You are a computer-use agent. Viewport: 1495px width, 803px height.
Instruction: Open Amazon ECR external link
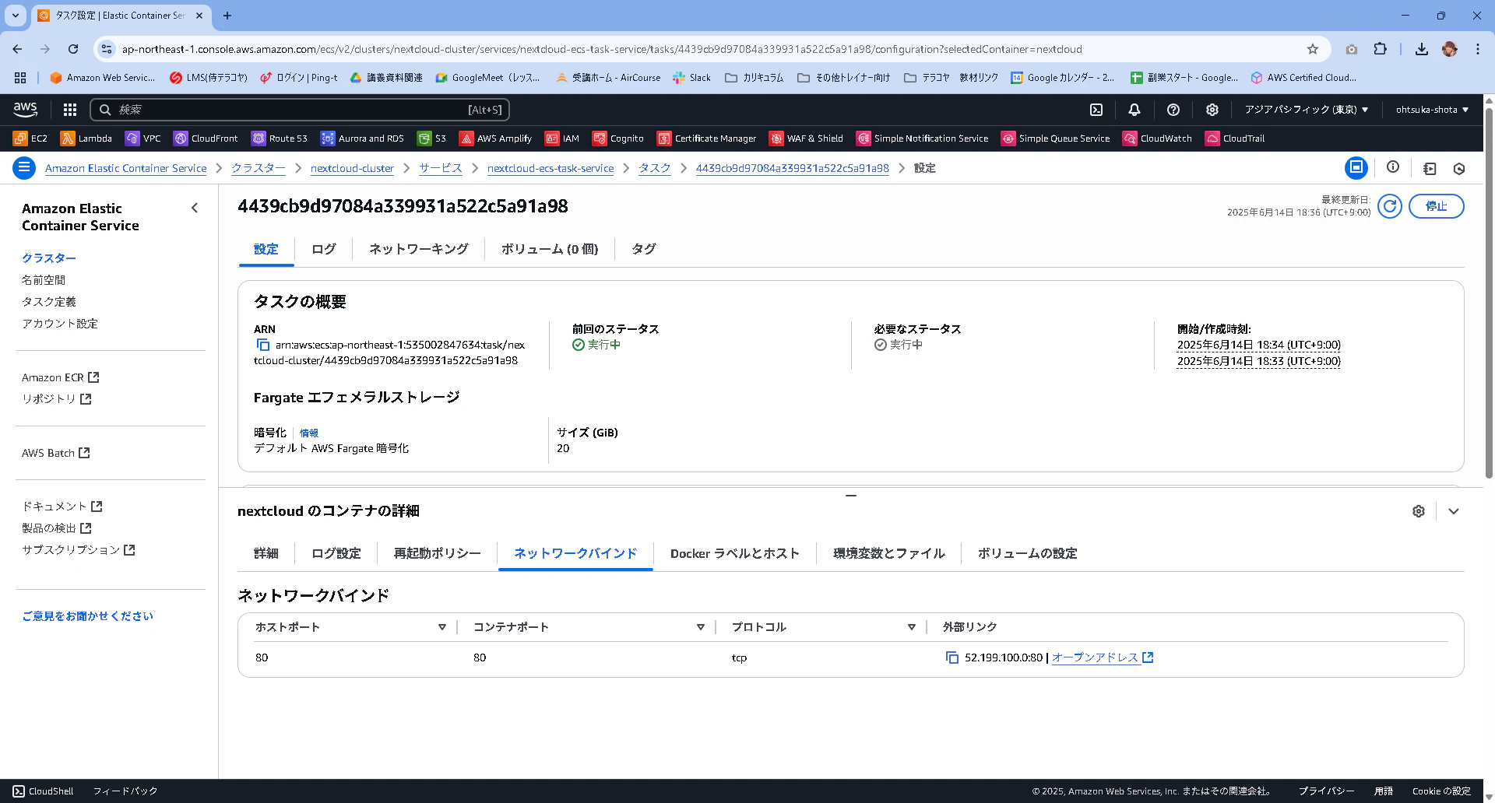(x=61, y=377)
